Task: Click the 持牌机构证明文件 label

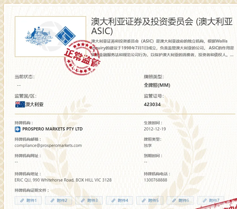Action: coord(31,190)
